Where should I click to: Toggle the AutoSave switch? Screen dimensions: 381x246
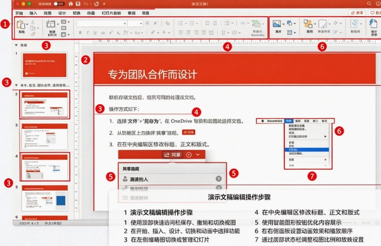point(58,4)
